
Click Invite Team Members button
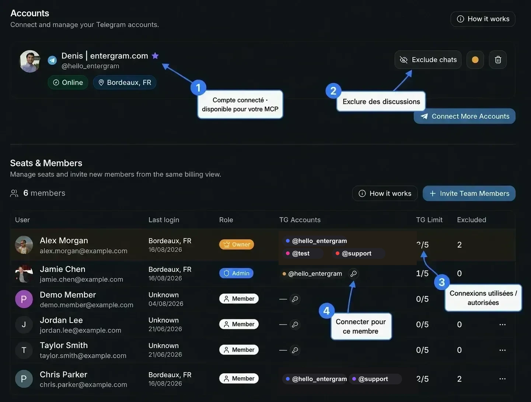click(x=469, y=193)
